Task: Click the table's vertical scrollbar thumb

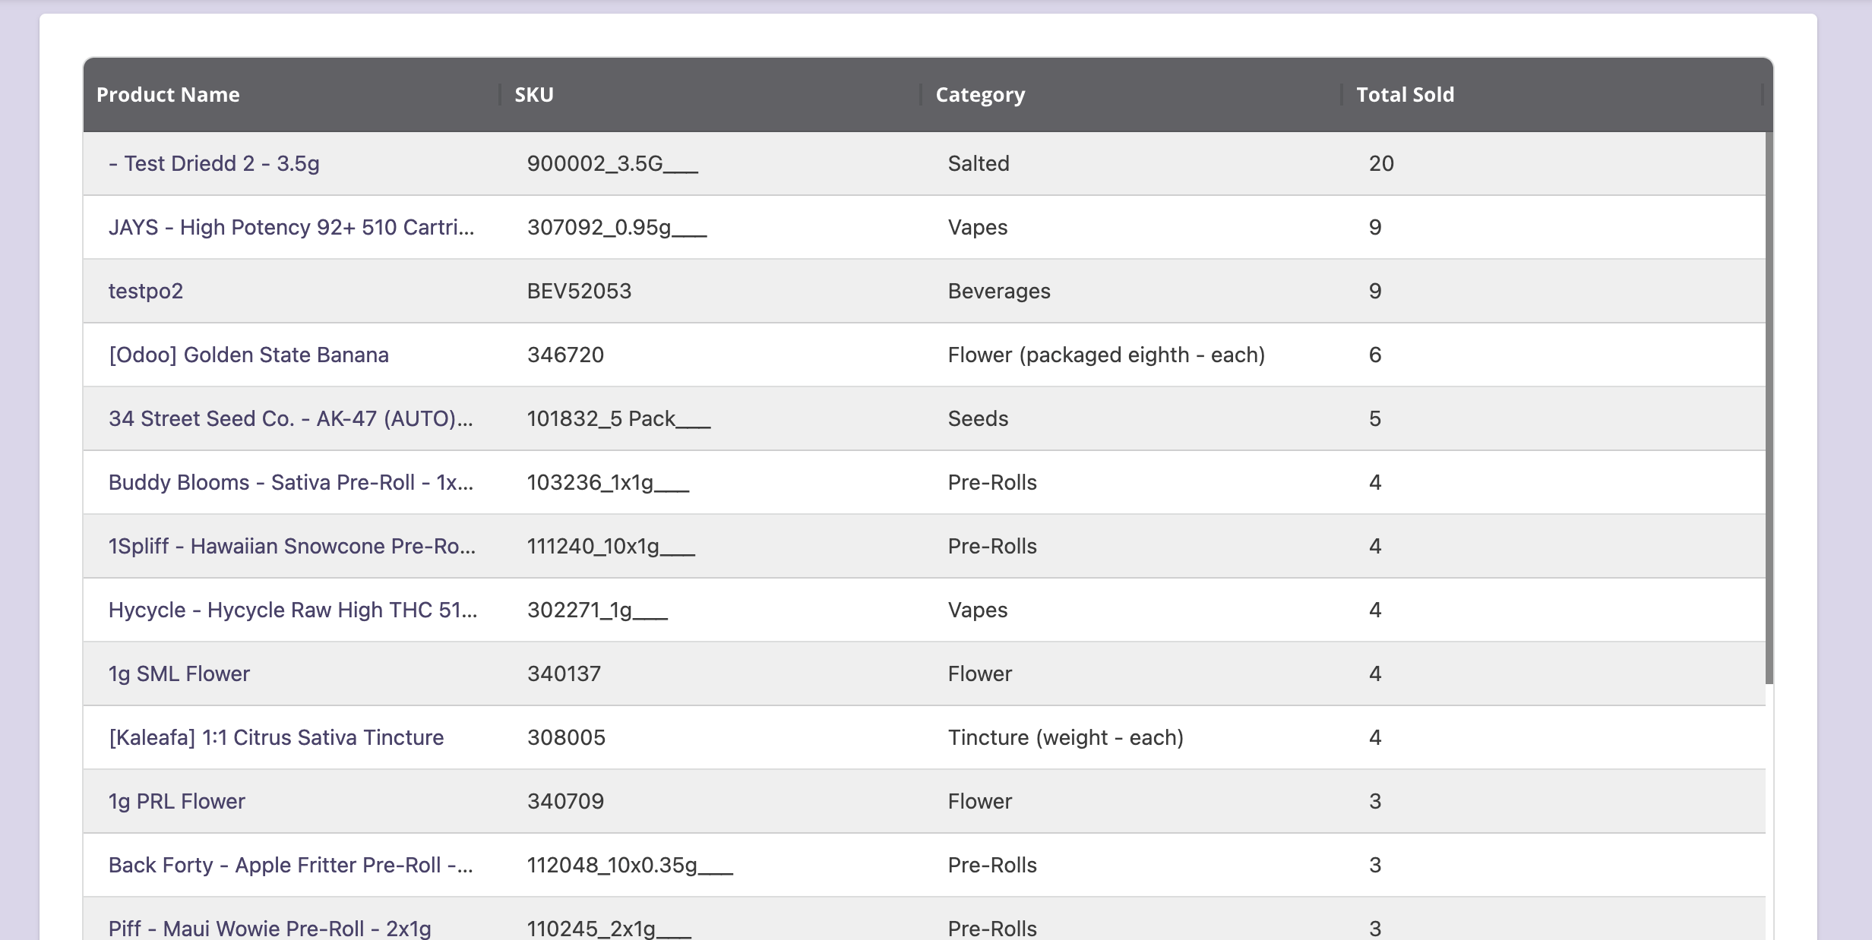Action: coord(1769,407)
